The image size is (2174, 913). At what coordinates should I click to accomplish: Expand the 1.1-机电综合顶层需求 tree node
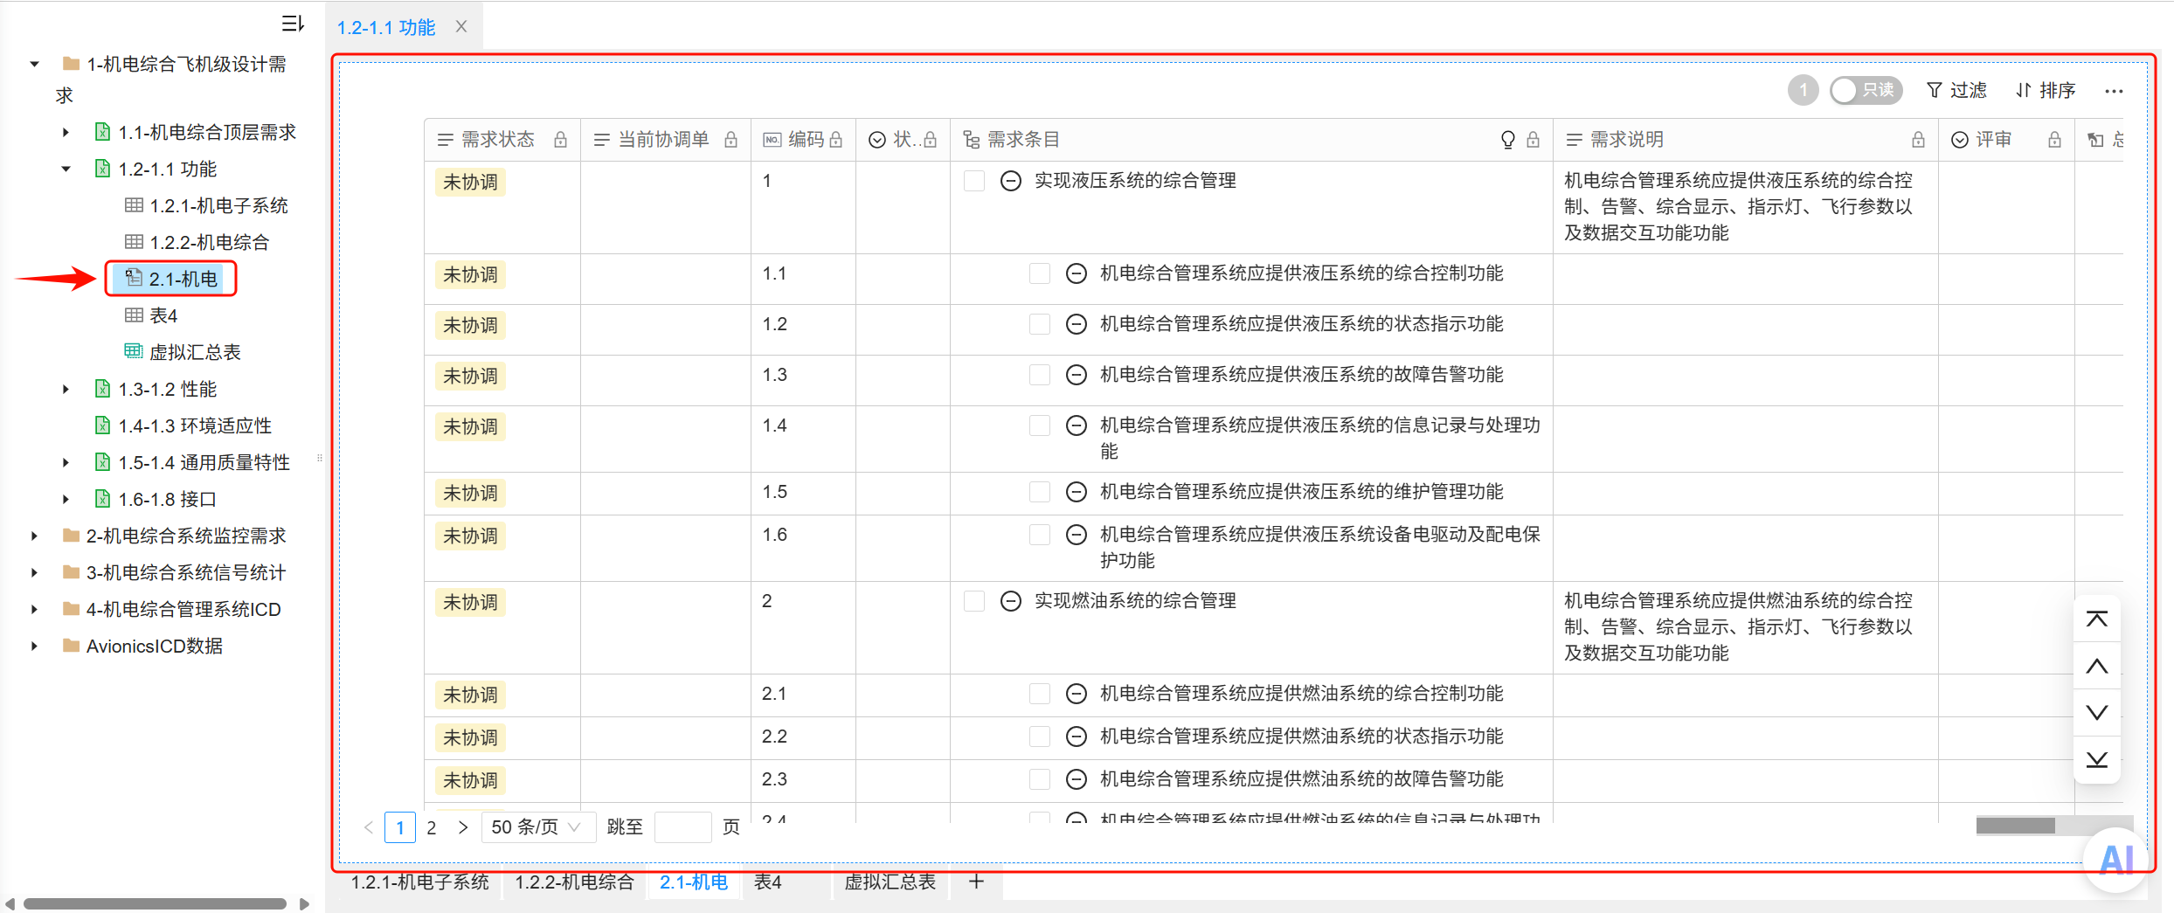pos(66,132)
